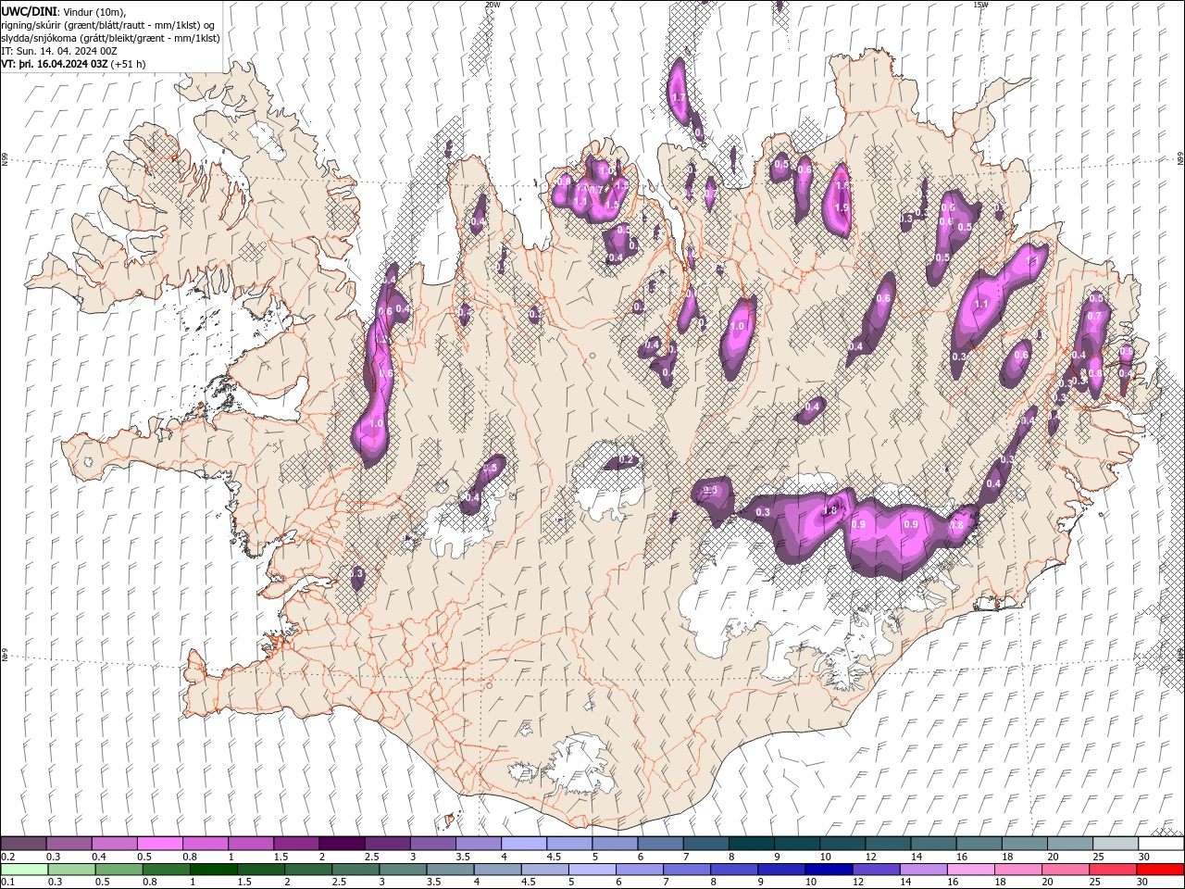Click the lower legend swatch labelled 3.5

(x=450, y=870)
